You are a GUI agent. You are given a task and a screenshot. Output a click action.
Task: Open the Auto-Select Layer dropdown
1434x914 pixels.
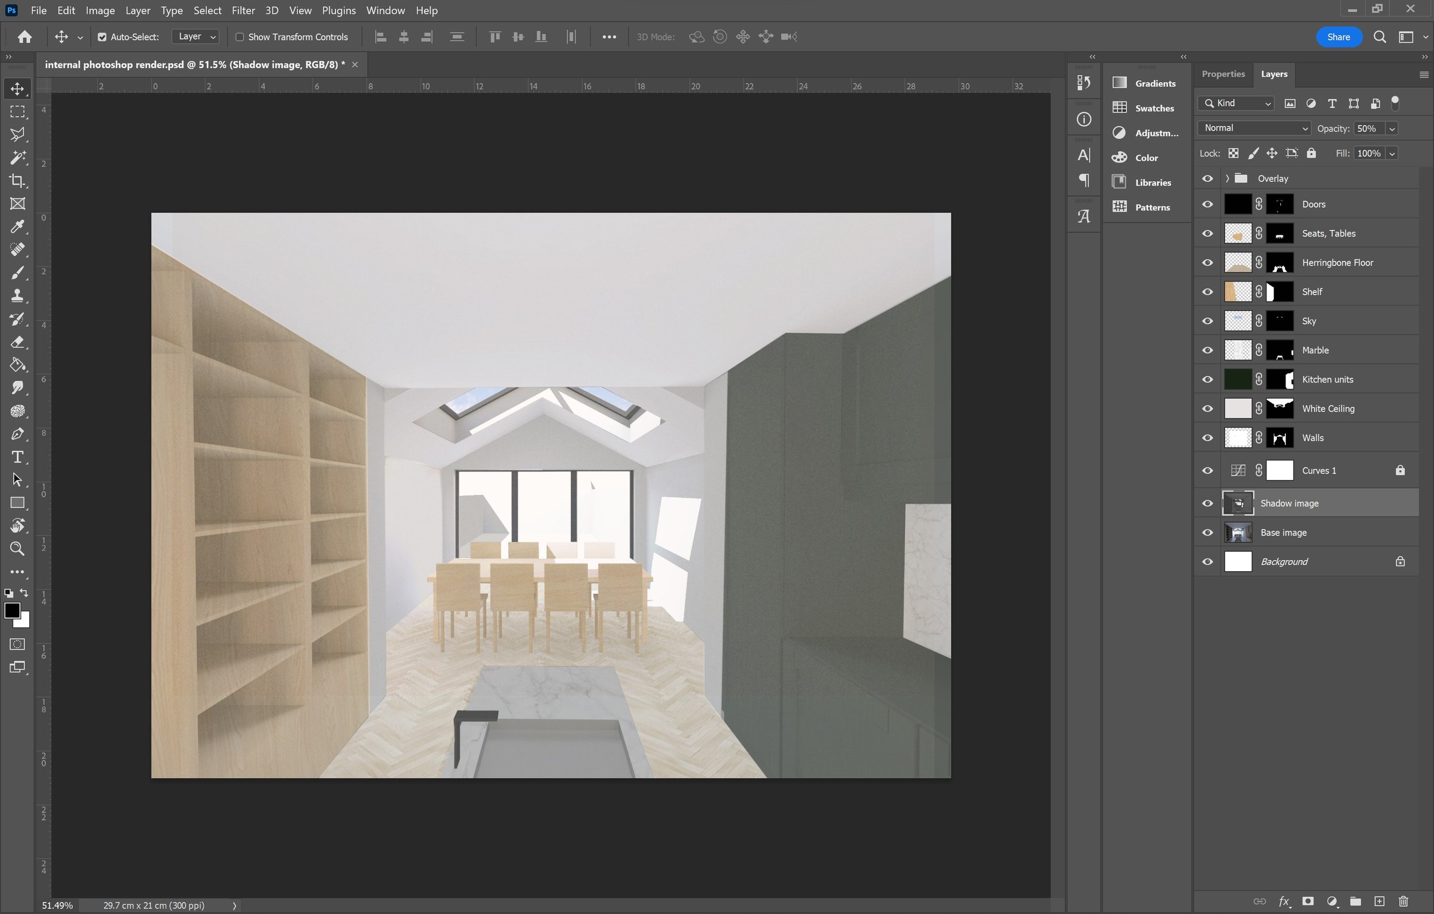(x=196, y=37)
